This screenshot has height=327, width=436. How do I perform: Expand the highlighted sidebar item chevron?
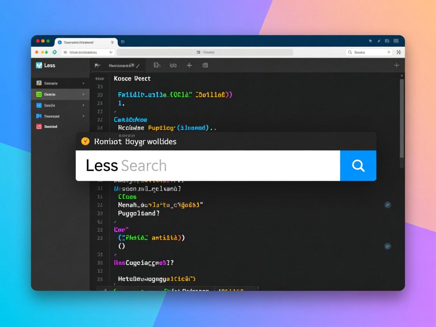pos(83,94)
